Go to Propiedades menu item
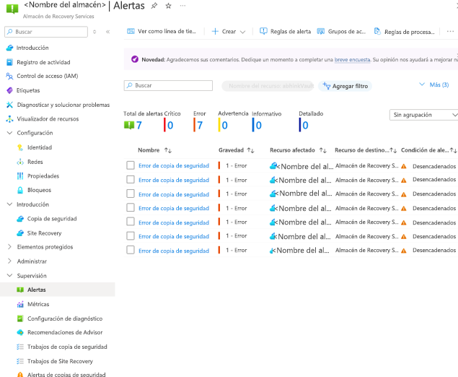The image size is (458, 377). 43,175
